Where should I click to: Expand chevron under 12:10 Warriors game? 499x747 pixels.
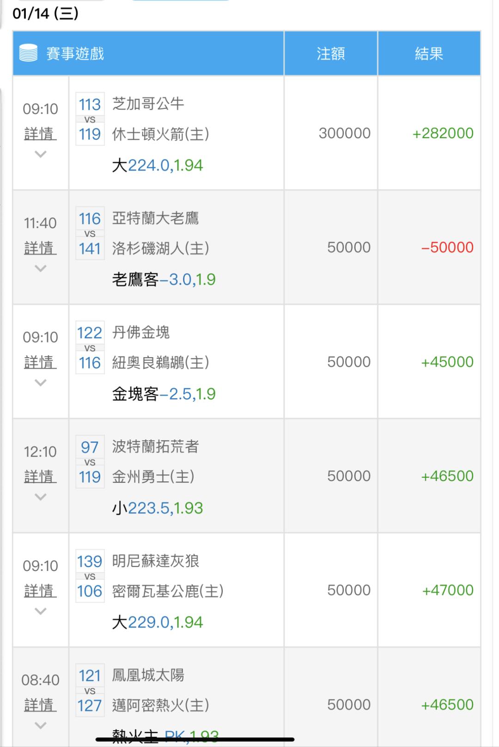(x=41, y=497)
